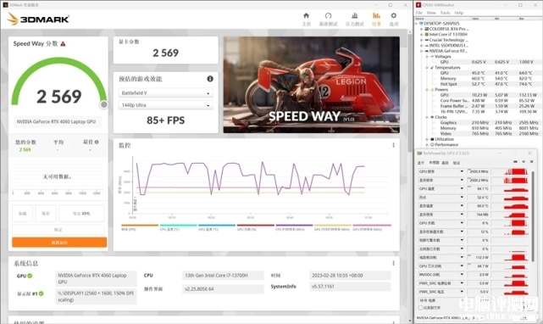
Task: Click the Performance icon in HWMonitor tree
Action: coord(432,145)
